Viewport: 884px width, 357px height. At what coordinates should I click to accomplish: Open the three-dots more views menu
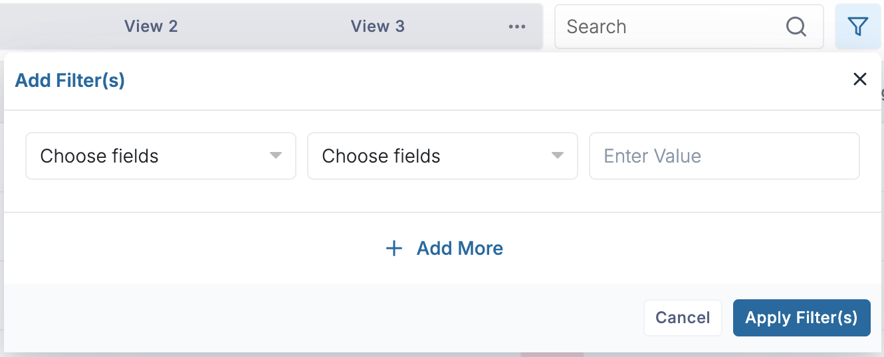[x=517, y=27]
